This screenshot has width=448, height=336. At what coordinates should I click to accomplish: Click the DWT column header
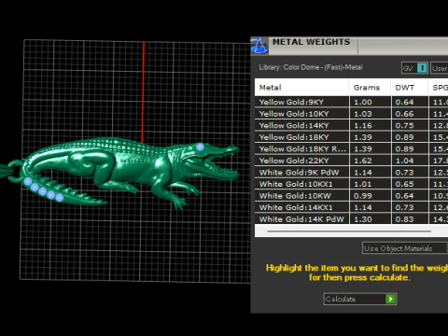pyautogui.click(x=410, y=88)
